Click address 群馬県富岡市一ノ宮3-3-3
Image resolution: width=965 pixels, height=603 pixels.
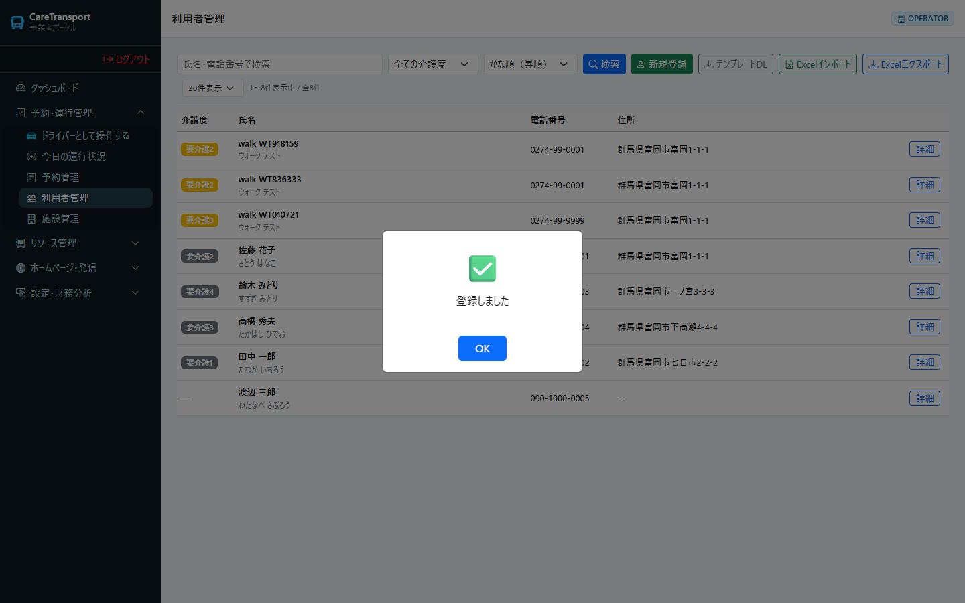[x=666, y=291]
